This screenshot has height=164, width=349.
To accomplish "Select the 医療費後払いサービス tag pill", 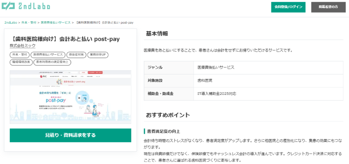I will (48, 55).
